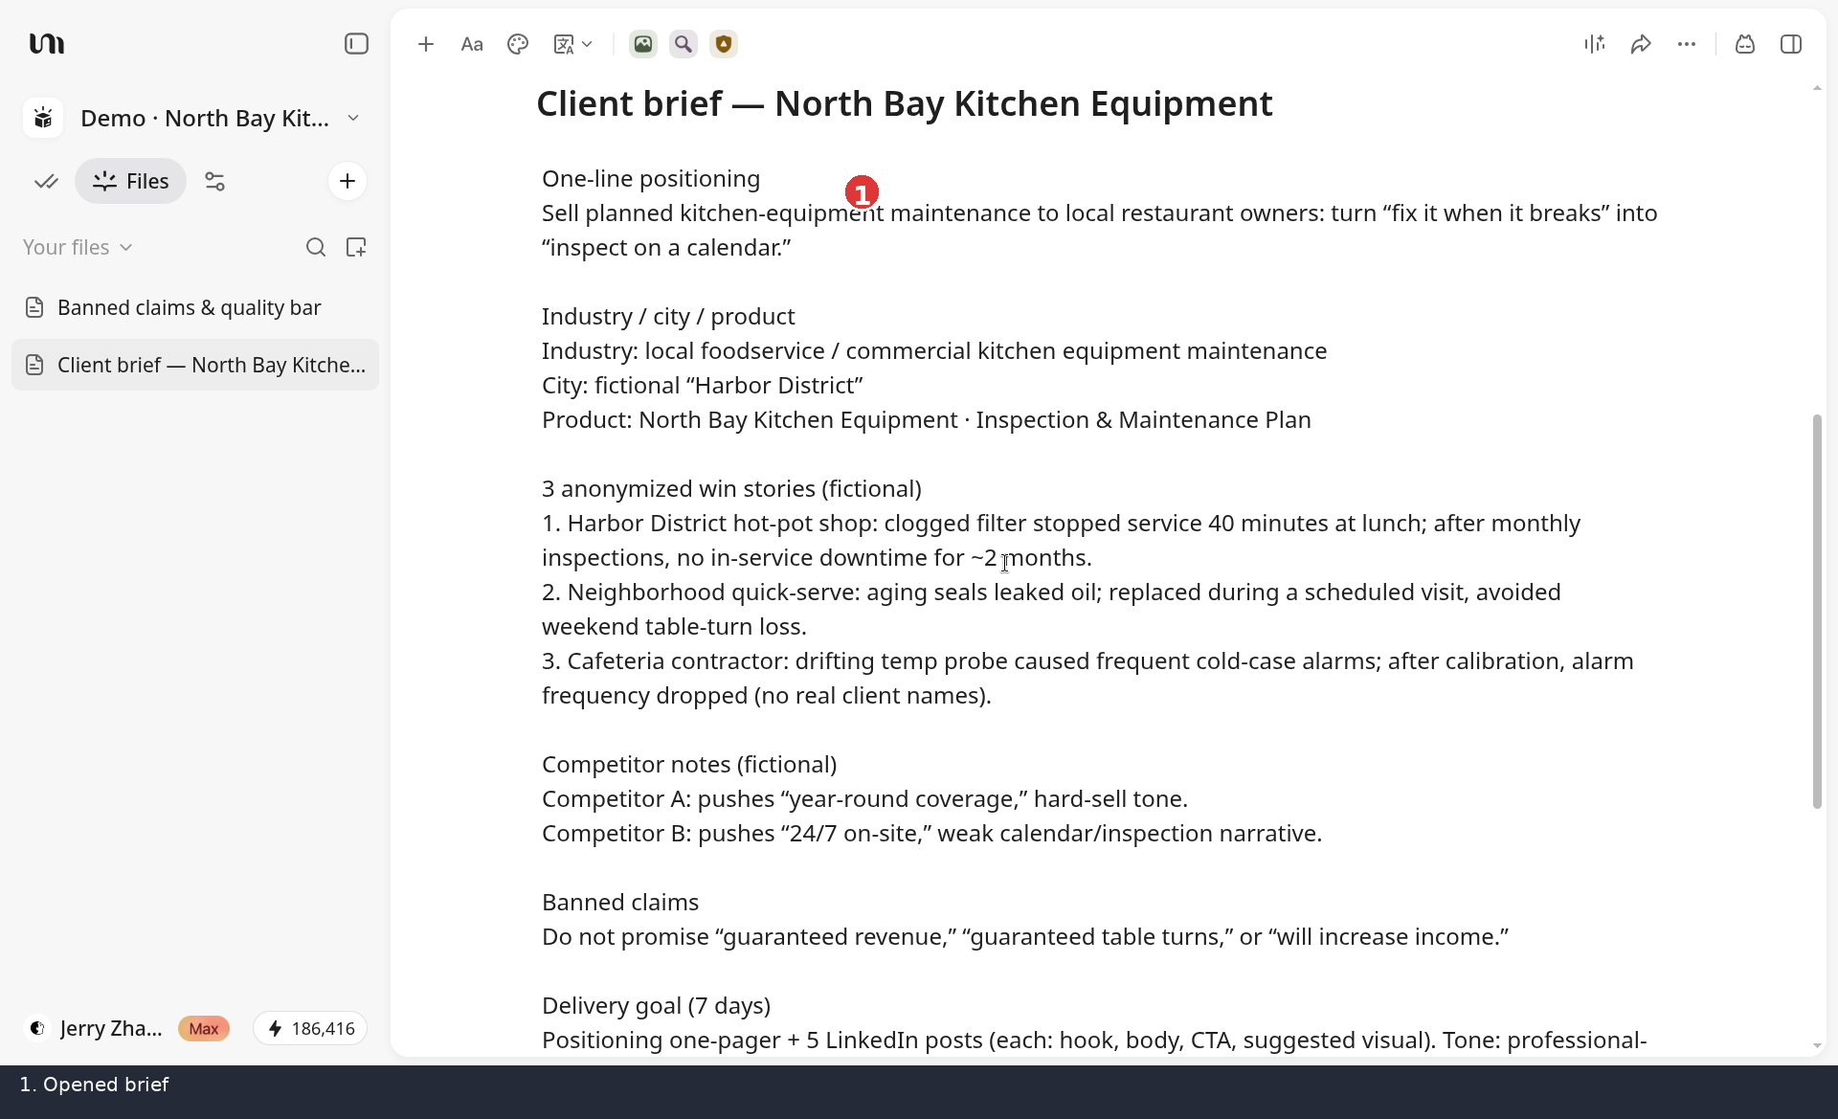Image resolution: width=1838 pixels, height=1119 pixels.
Task: Open the three-dot more options menu
Action: pyautogui.click(x=1687, y=44)
